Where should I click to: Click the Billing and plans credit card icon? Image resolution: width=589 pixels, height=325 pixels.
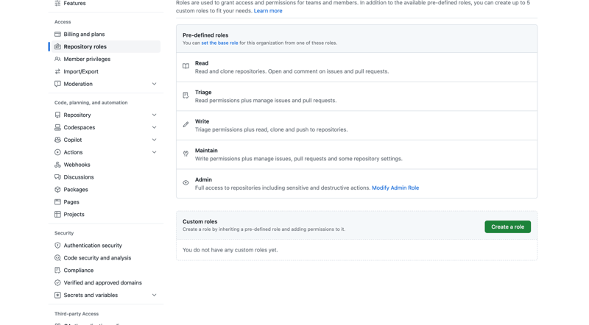coord(57,34)
